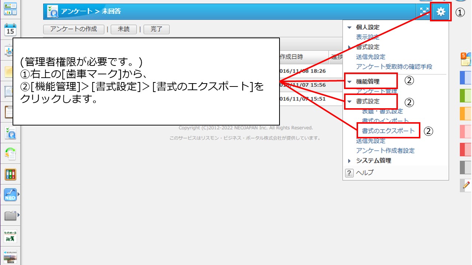Image resolution: width=472 pixels, height=265 pixels.
Task: Open the survey checklist icon in sidebar
Action: click(10, 133)
